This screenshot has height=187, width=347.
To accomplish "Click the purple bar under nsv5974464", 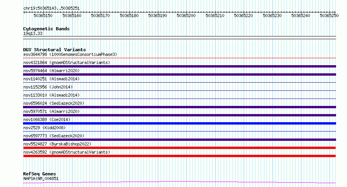I will tap(179, 74).
